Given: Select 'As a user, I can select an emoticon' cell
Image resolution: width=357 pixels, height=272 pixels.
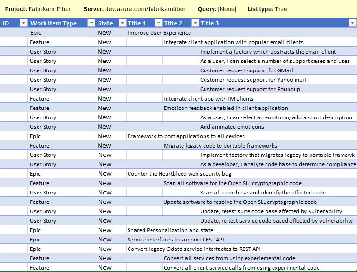Looking at the screenshot, I should [x=276, y=117].
